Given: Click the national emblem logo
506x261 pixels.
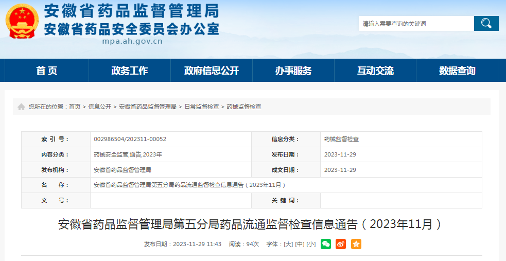Looking at the screenshot, I should [22, 22].
